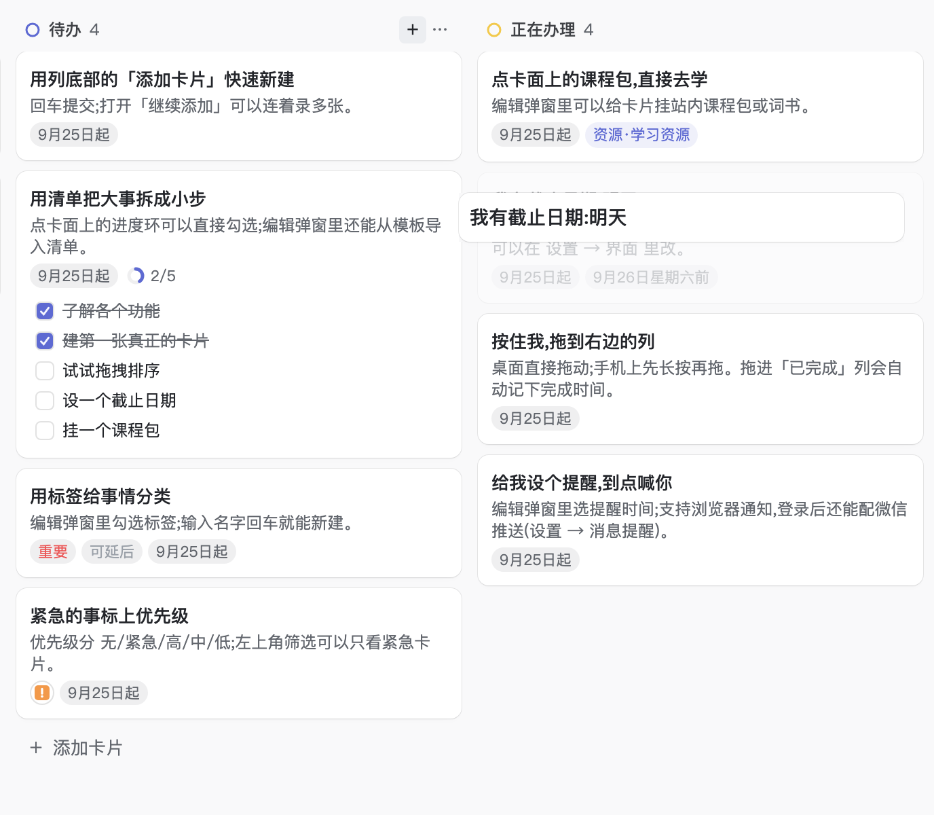This screenshot has width=934, height=815.
Task: Select the dragged card 我有截止日期:明天
Action: (x=681, y=217)
